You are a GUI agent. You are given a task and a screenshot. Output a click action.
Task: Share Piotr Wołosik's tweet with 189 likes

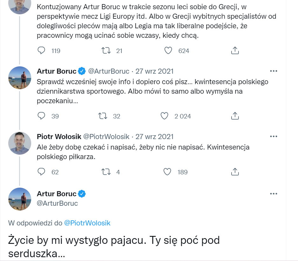235,172
